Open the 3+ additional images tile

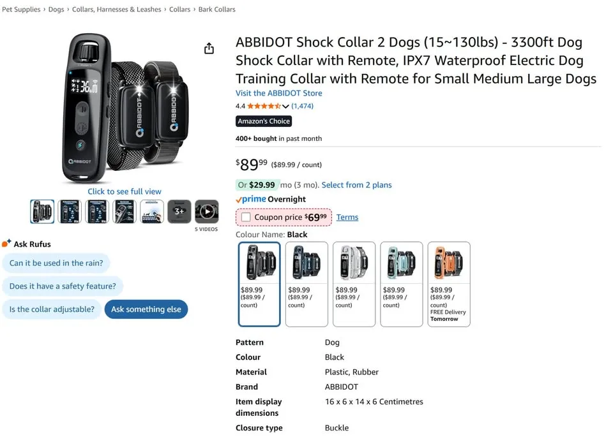click(179, 211)
